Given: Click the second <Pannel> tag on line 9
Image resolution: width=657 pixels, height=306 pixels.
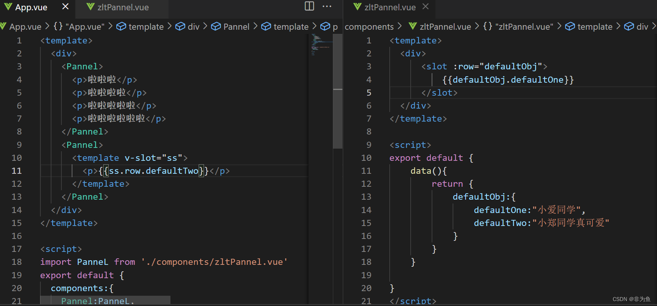Looking at the screenshot, I should coord(82,145).
